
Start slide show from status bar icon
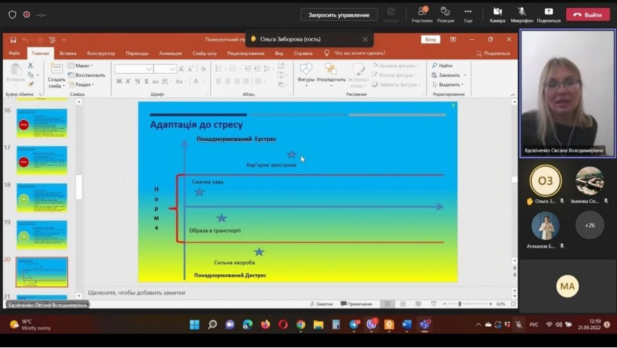[x=433, y=304]
